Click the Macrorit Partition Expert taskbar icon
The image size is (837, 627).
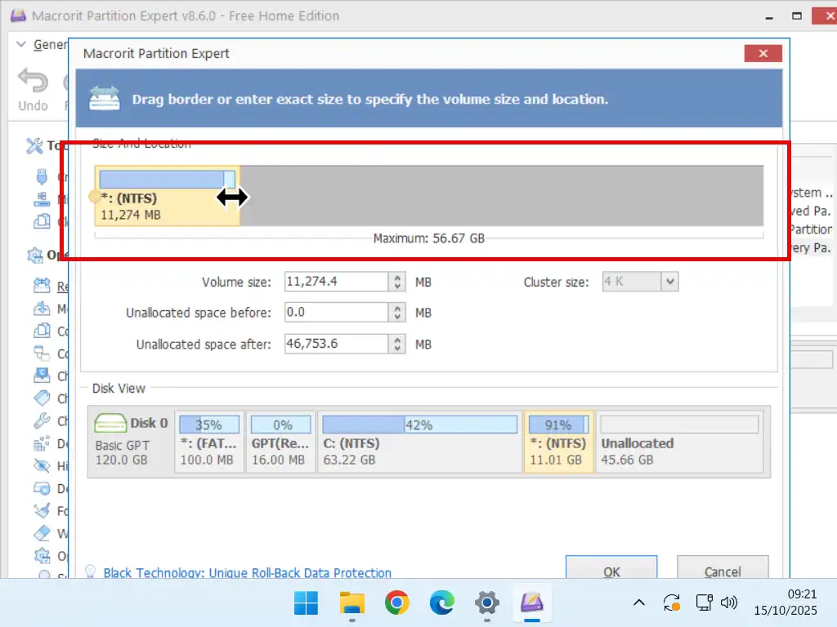(x=532, y=603)
